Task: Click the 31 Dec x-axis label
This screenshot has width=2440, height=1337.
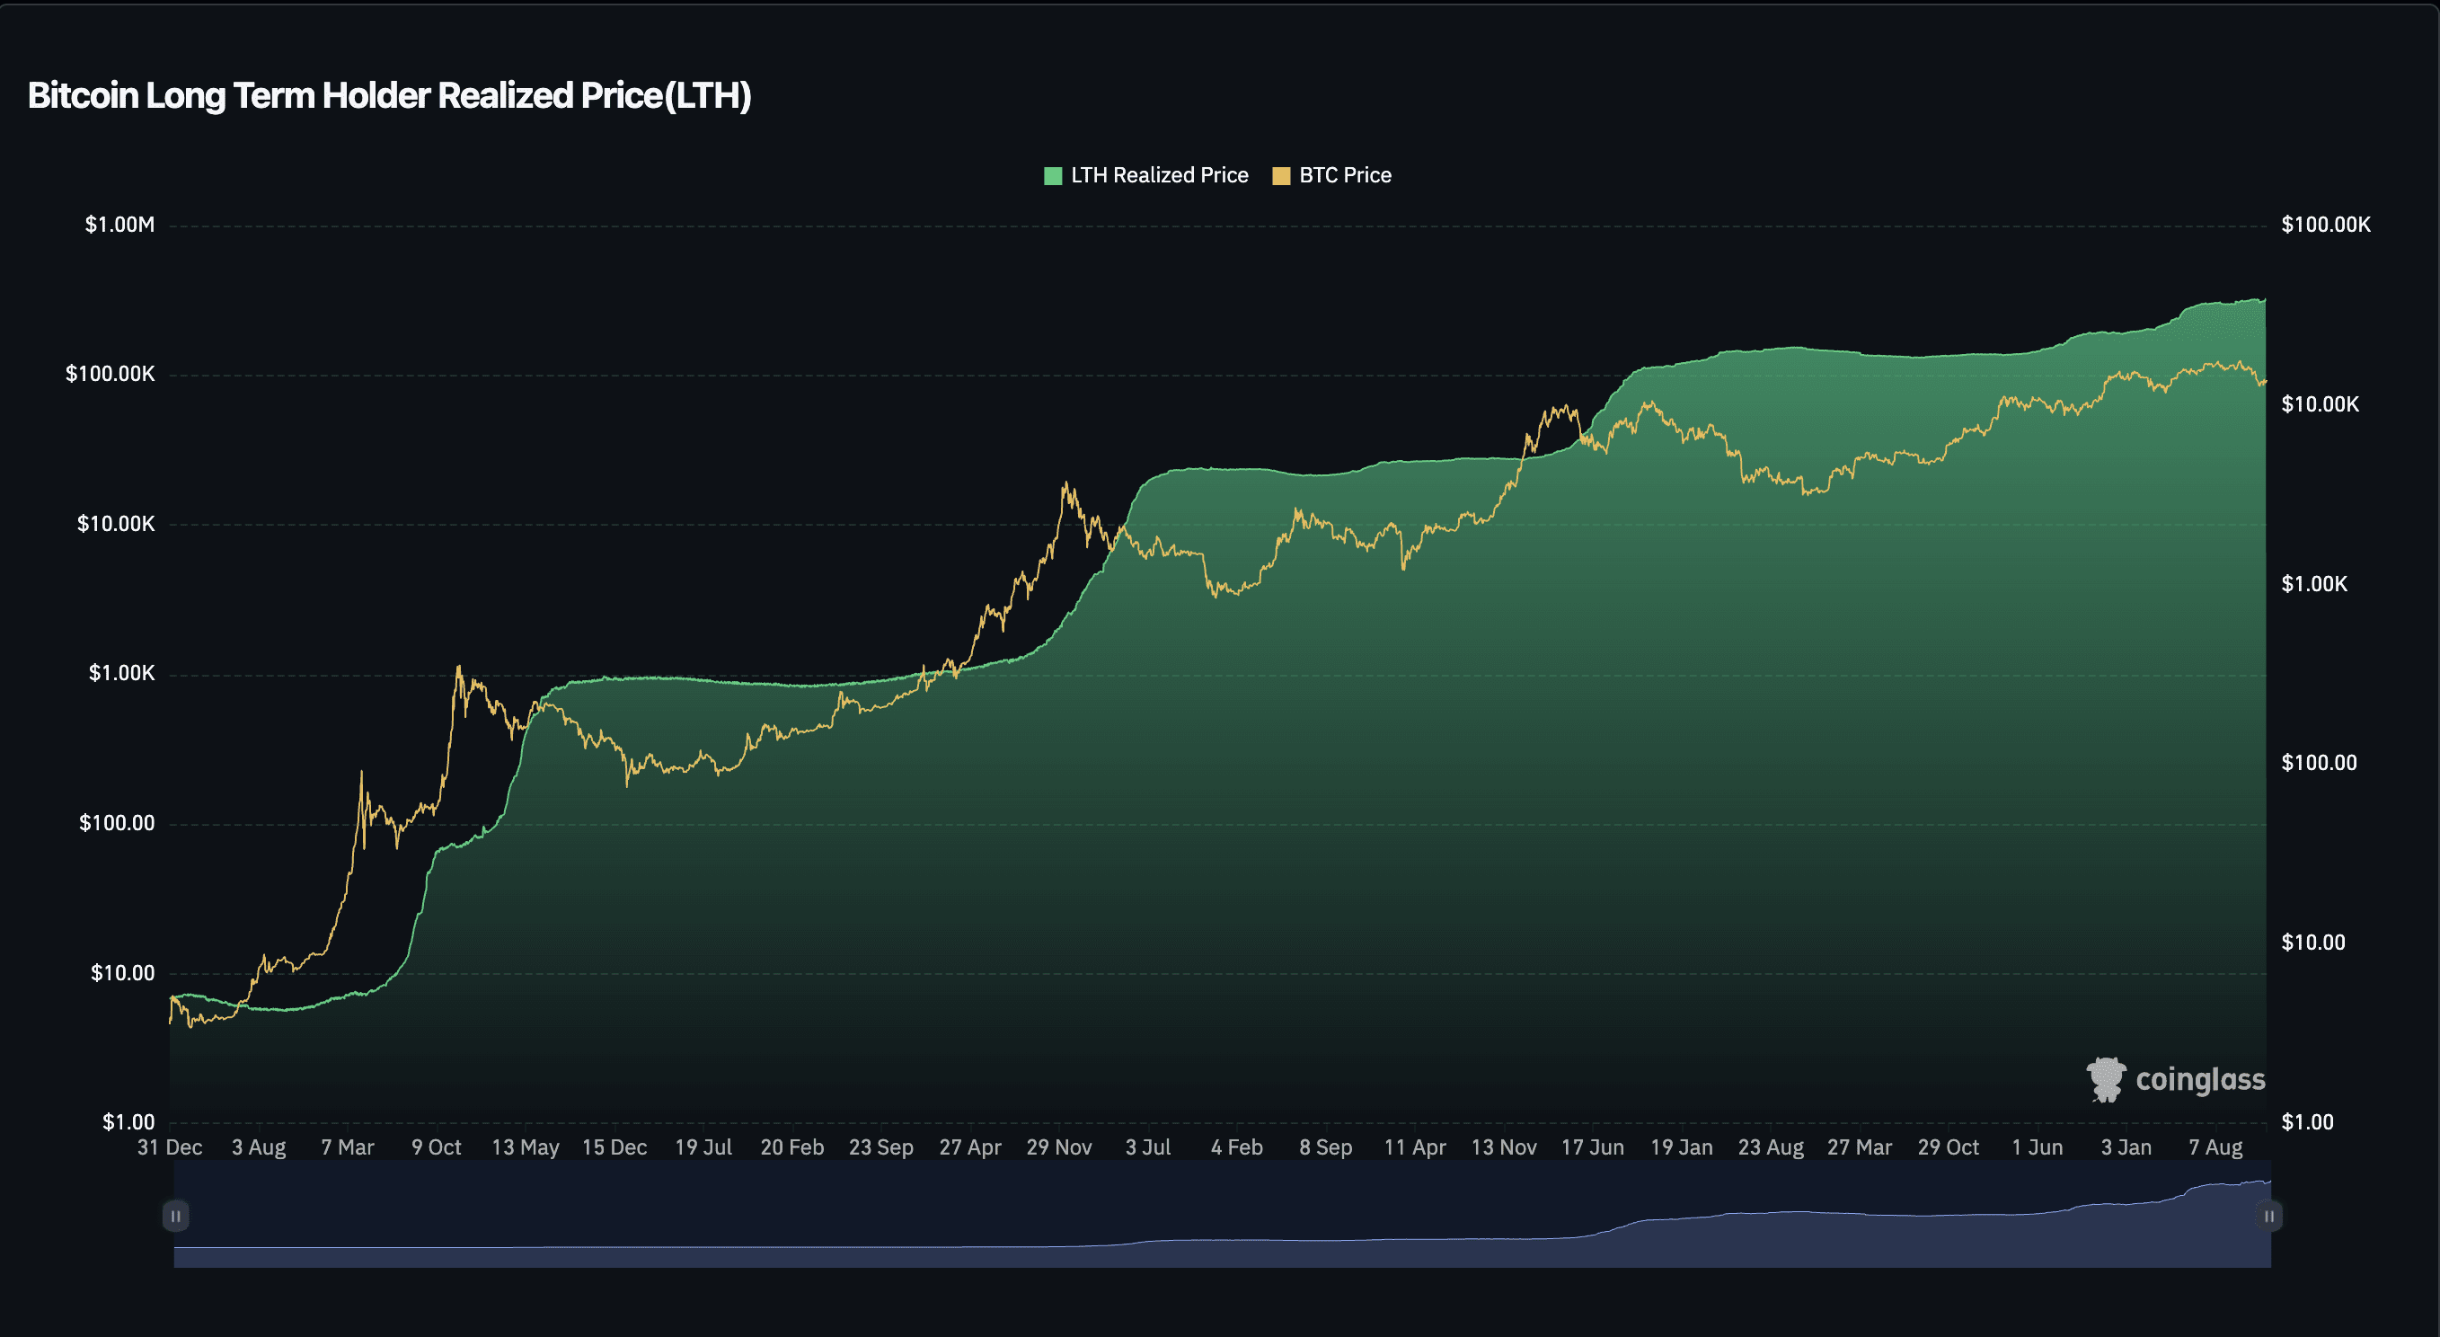Action: pyautogui.click(x=170, y=1147)
